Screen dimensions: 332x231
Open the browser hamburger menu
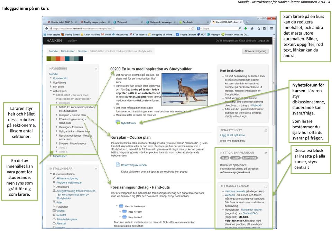click(271, 28)
